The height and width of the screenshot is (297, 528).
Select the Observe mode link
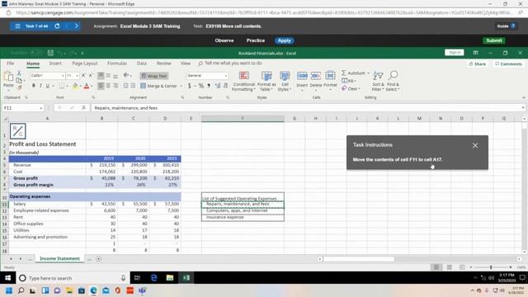tap(224, 40)
